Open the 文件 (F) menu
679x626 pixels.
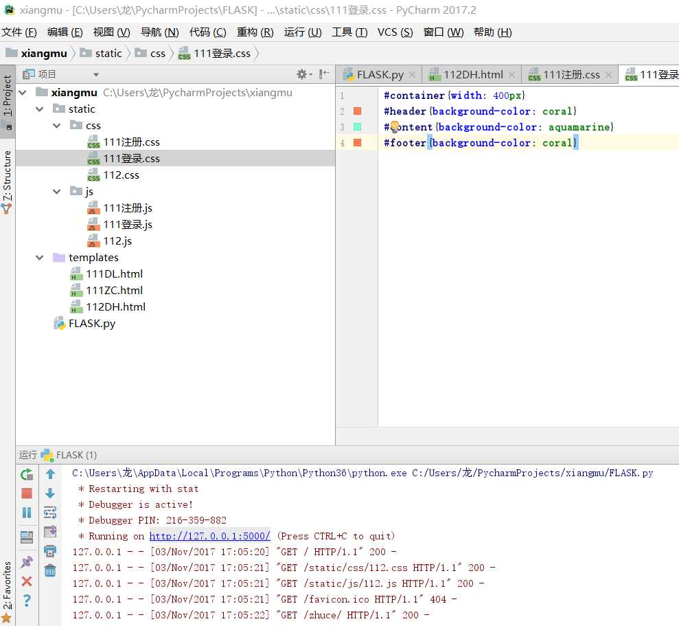[x=19, y=32]
